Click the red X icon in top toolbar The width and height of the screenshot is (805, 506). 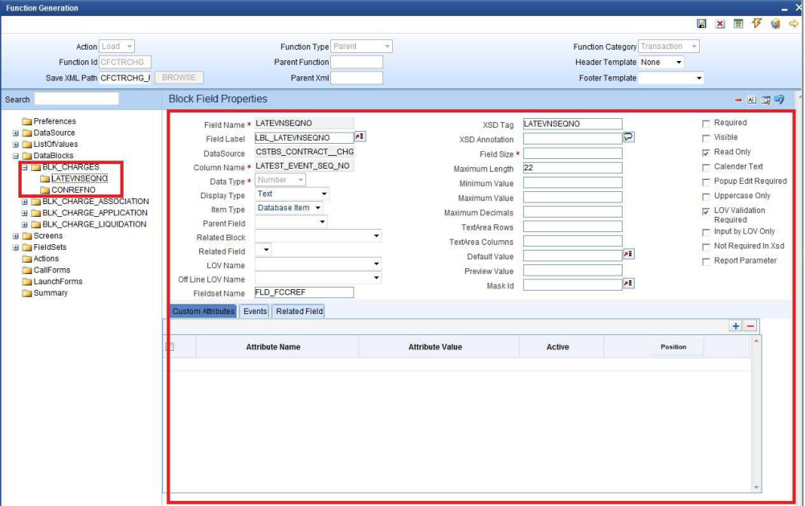point(720,23)
